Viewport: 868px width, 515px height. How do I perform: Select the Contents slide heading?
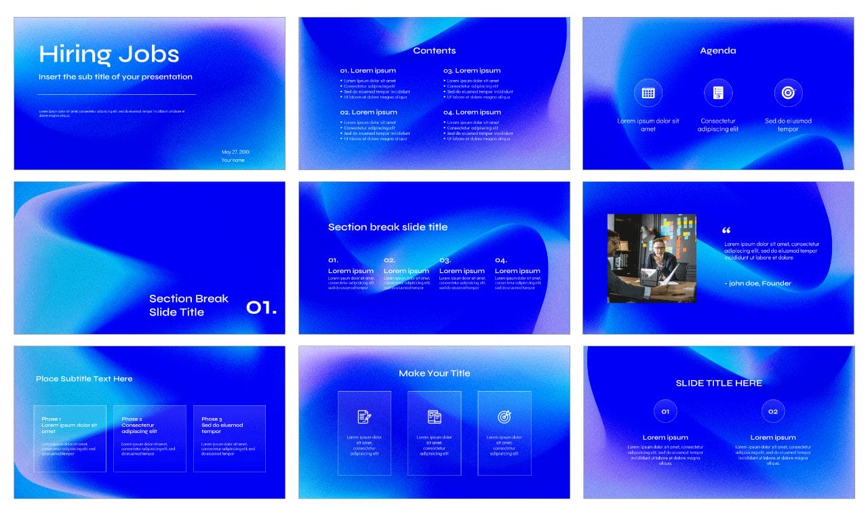434,51
